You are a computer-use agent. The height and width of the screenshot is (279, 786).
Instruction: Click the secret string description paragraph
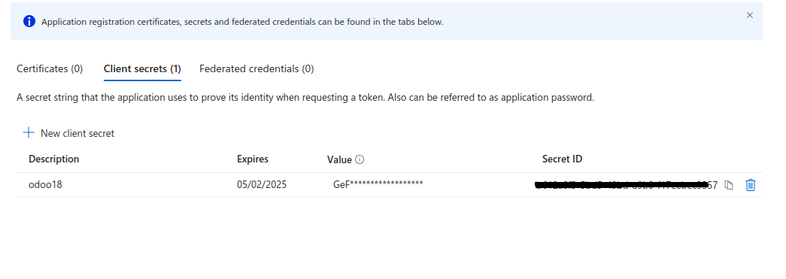pyautogui.click(x=305, y=98)
